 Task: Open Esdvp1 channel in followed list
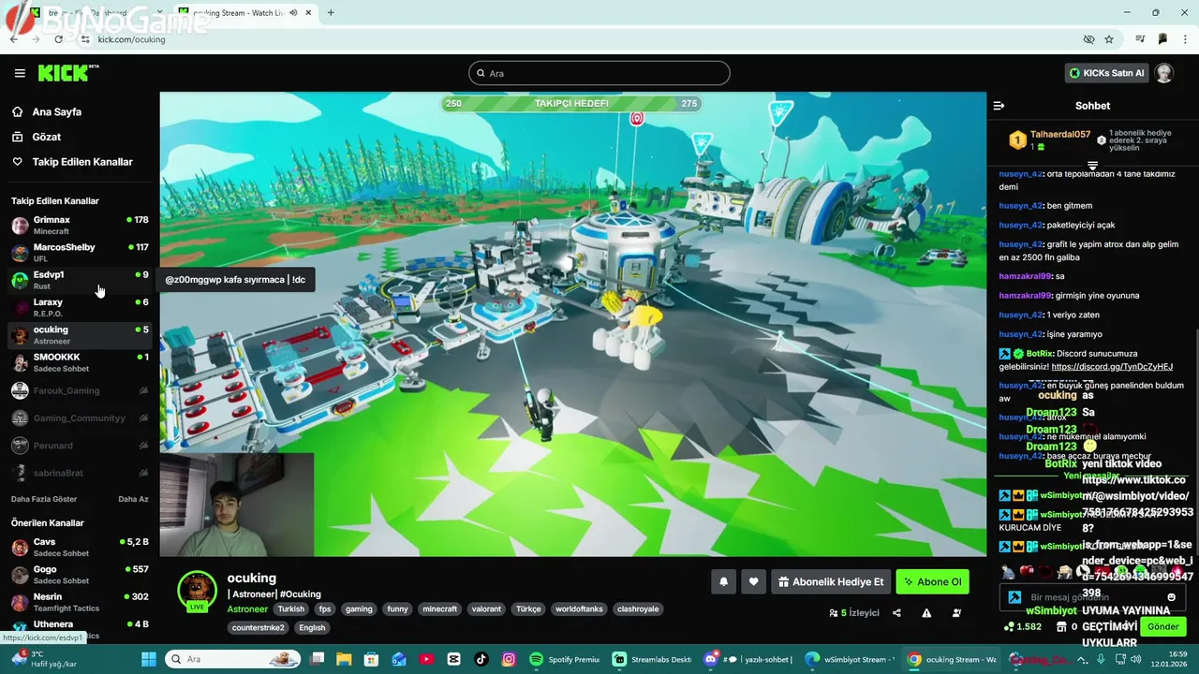[x=80, y=280]
